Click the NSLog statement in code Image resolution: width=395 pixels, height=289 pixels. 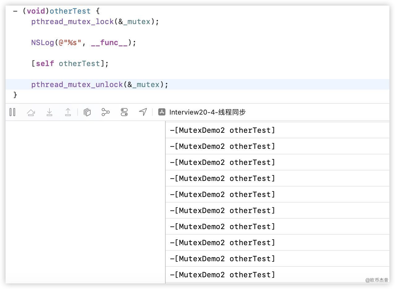coord(43,43)
